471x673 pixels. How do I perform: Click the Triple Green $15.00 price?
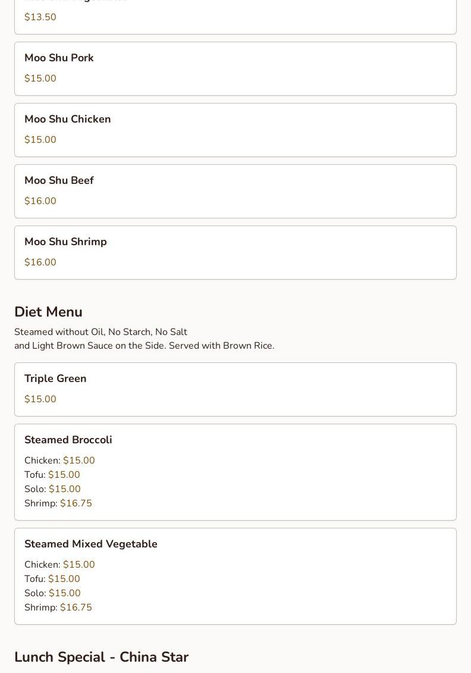tap(40, 399)
